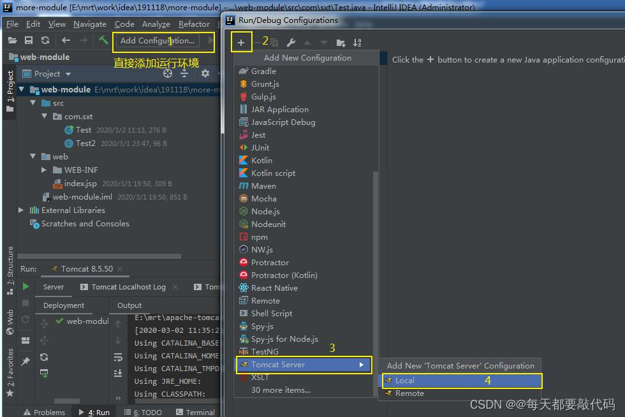Click the pin tab icon in Run panel
This screenshot has height=417, width=625.
pyautogui.click(x=26, y=361)
